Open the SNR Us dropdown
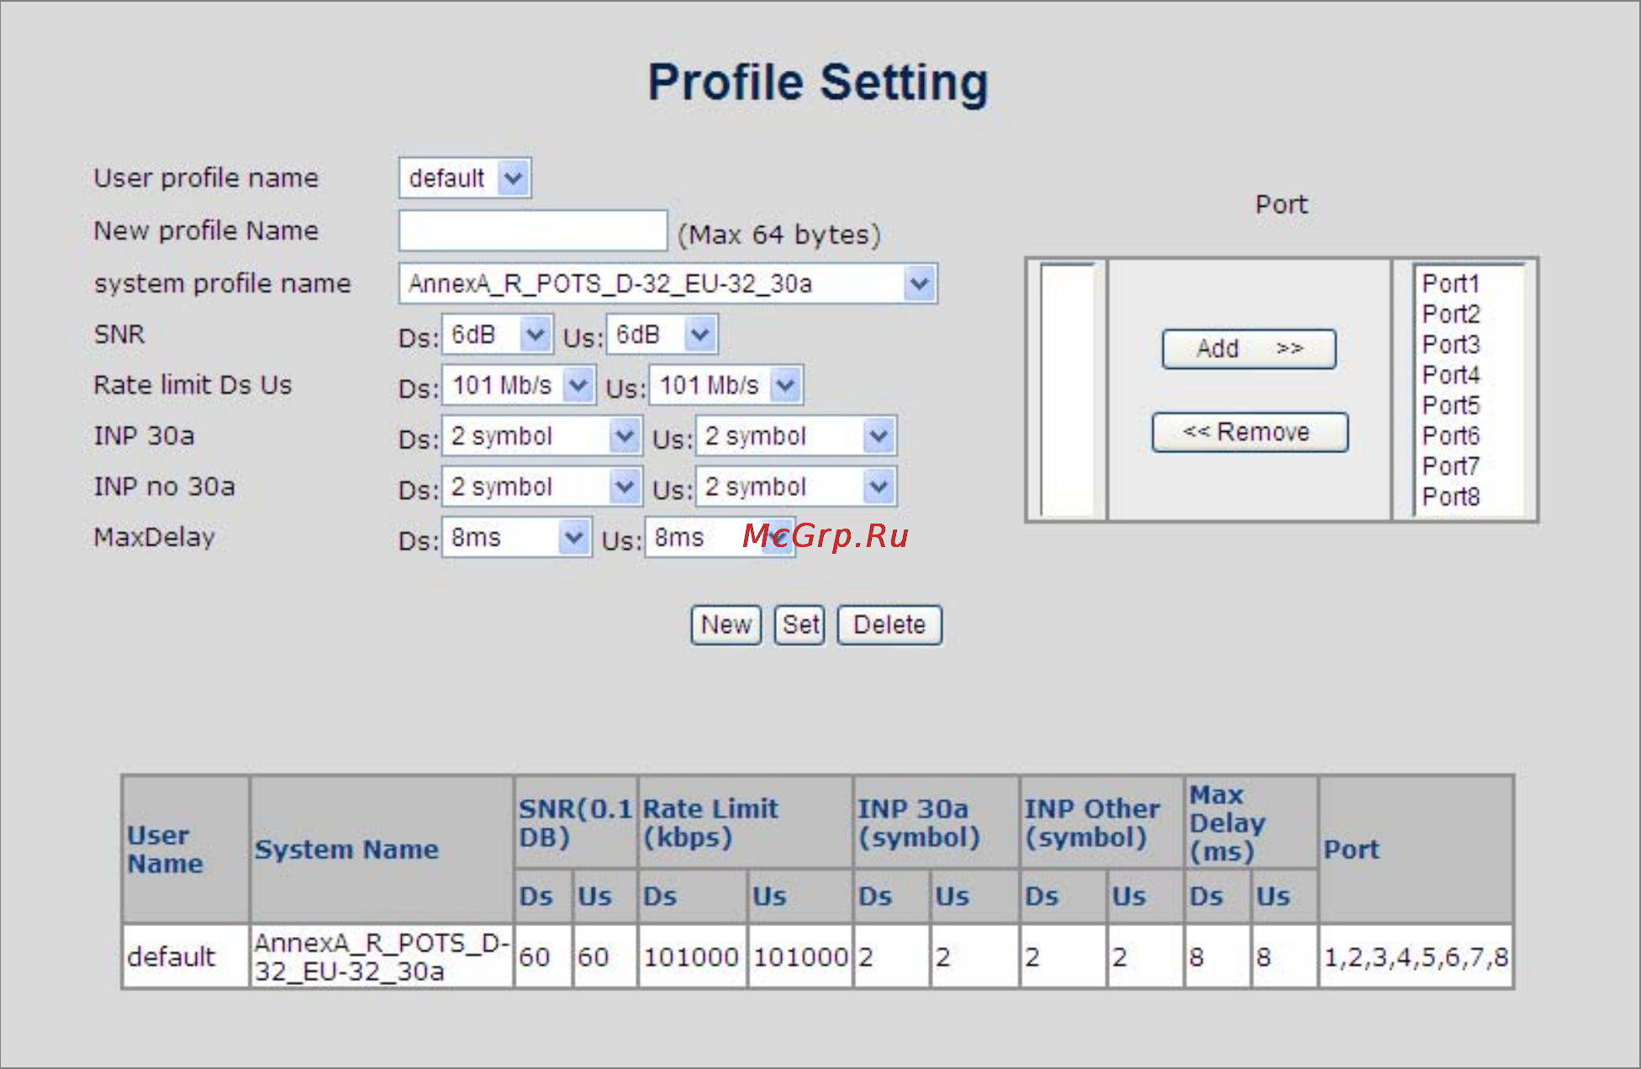 pos(662,334)
